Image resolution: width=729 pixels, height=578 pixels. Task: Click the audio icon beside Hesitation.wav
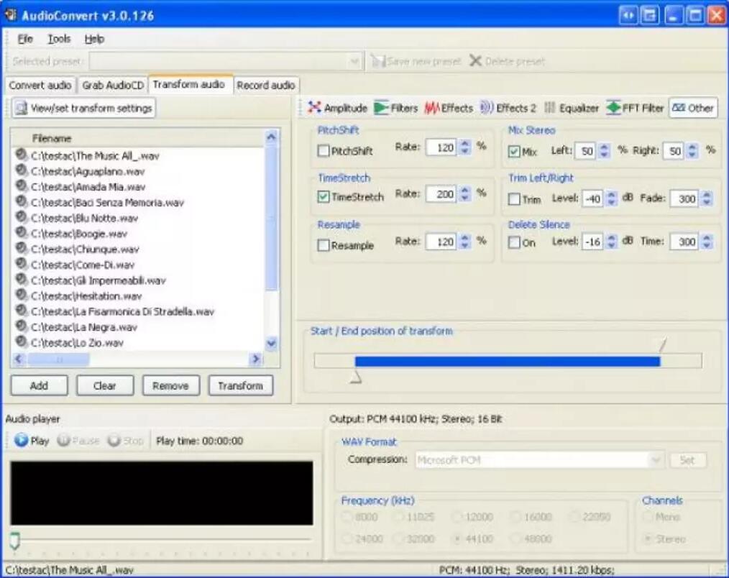point(21,295)
